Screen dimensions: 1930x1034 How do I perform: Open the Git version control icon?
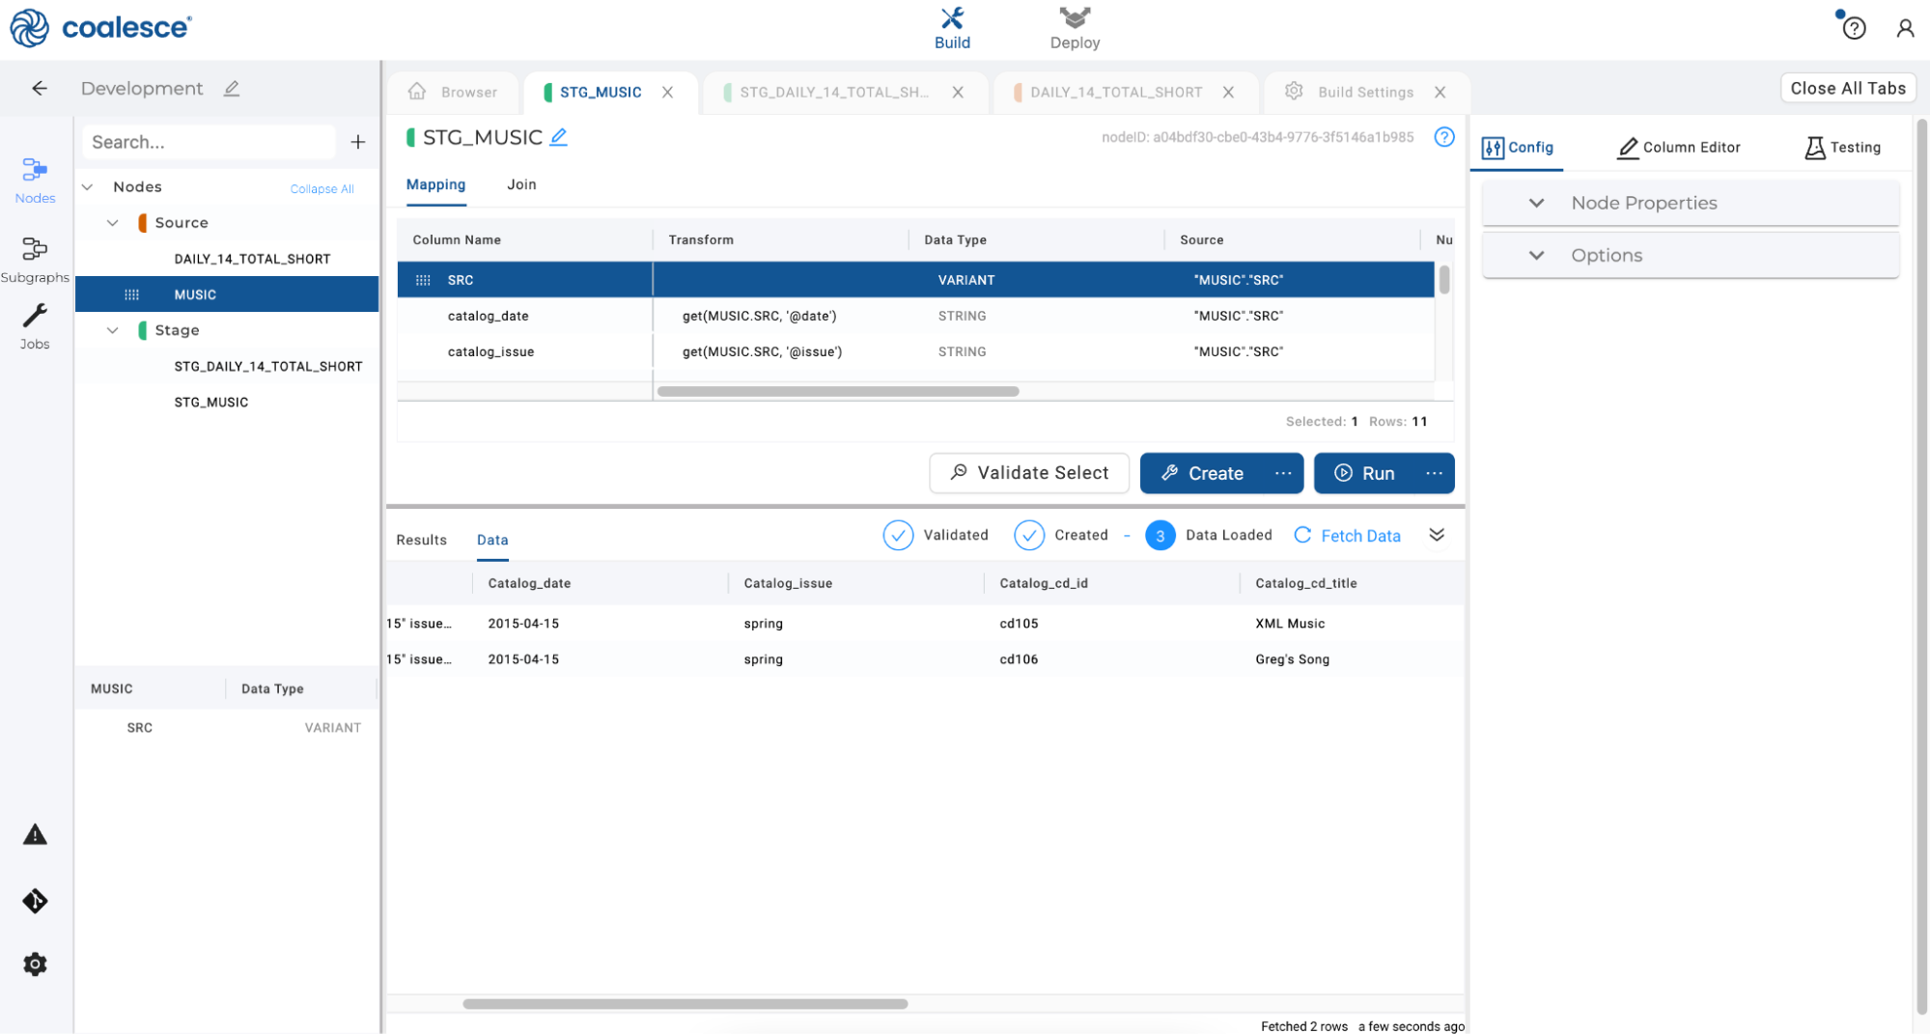point(35,901)
